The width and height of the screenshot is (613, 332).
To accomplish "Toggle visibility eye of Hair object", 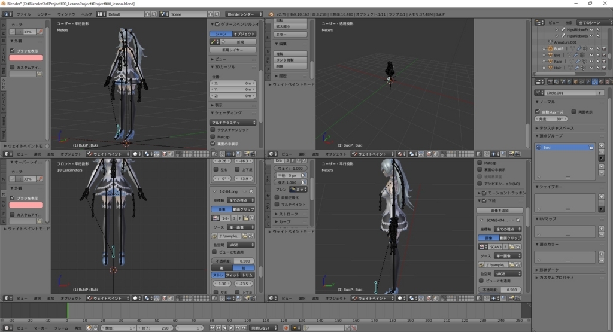I will pos(591,68).
